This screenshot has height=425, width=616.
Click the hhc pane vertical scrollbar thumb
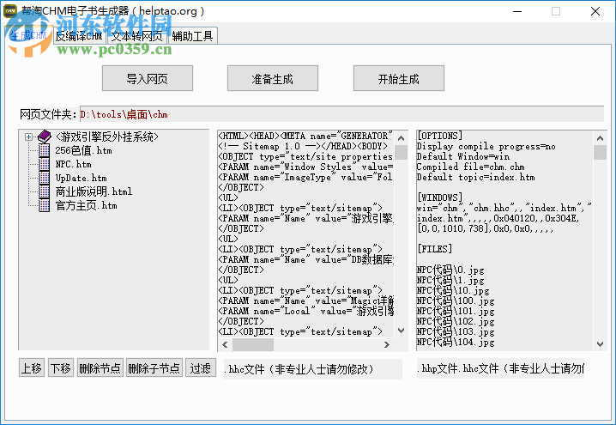click(402, 153)
